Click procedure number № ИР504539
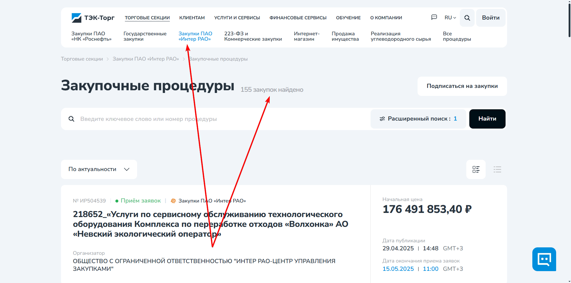This screenshot has width=571, height=283. pyautogui.click(x=89, y=201)
